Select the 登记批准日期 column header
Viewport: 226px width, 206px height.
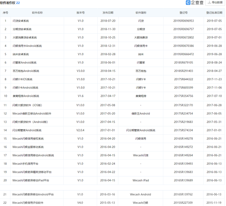tap(214, 13)
